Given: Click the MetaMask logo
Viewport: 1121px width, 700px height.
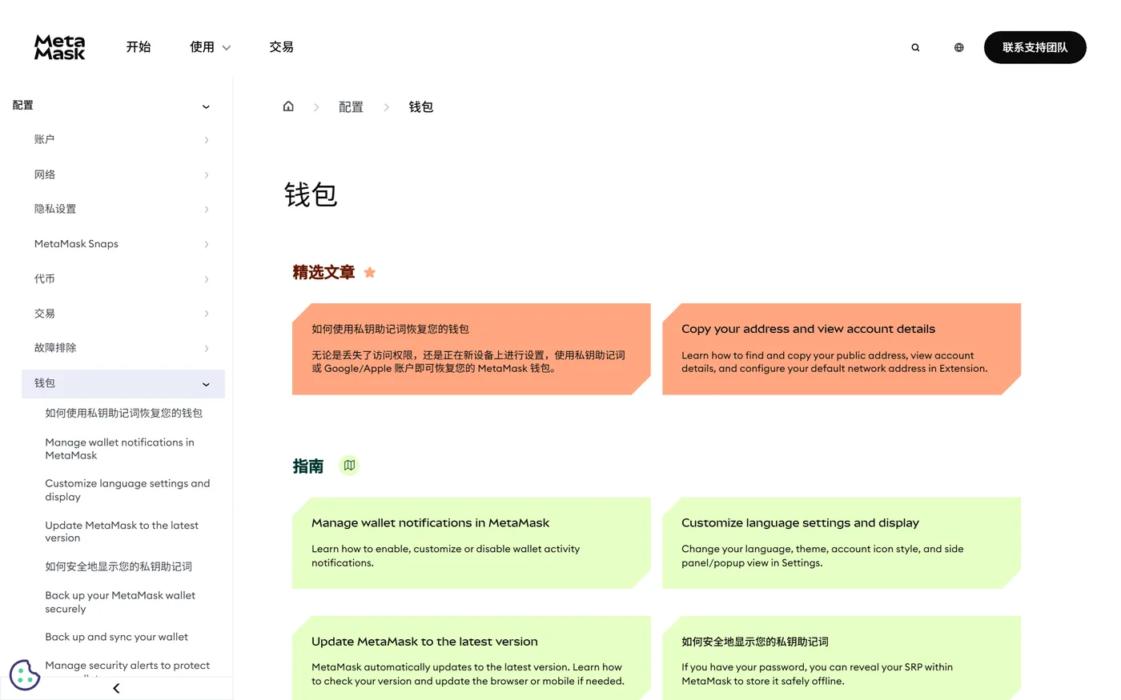Looking at the screenshot, I should coord(59,47).
